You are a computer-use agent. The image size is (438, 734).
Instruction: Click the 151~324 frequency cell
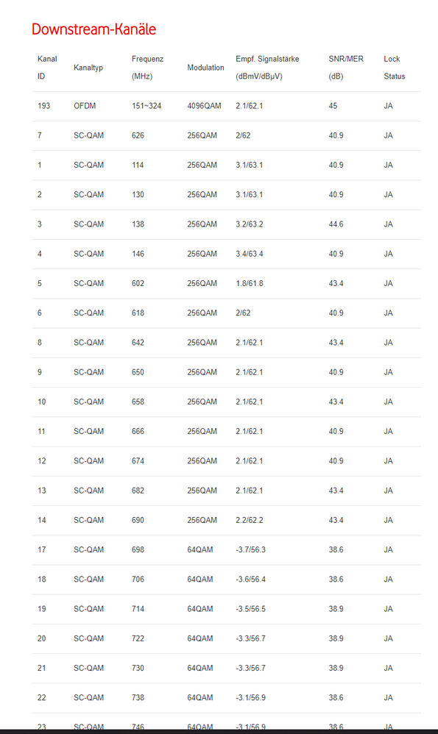click(x=146, y=106)
